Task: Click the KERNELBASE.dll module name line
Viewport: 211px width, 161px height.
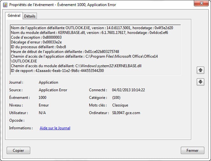Action: click(x=89, y=33)
